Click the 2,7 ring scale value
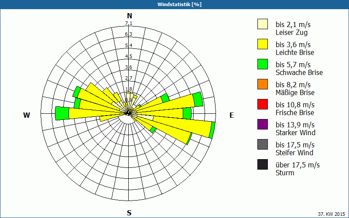The height and width of the screenshot is (218, 349). pos(129,78)
